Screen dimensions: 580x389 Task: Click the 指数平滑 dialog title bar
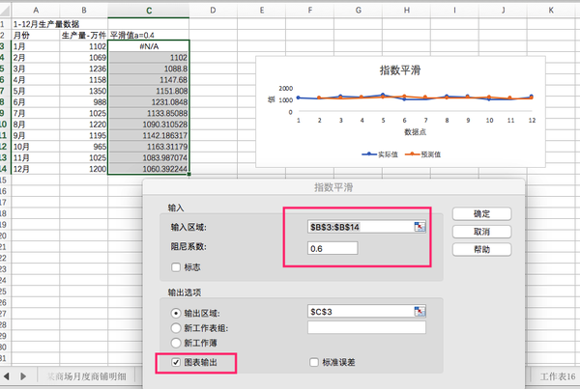tap(333, 187)
